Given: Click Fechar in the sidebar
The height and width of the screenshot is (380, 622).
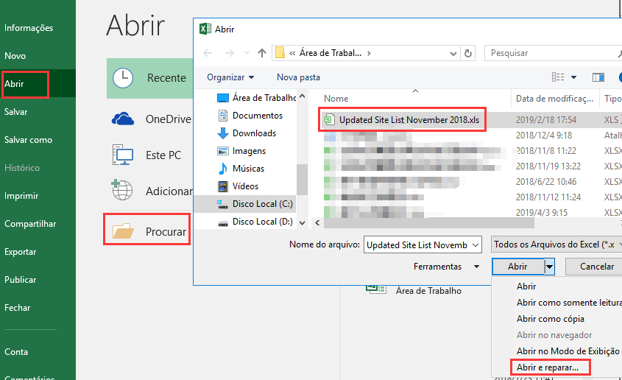Looking at the screenshot, I should click(17, 308).
